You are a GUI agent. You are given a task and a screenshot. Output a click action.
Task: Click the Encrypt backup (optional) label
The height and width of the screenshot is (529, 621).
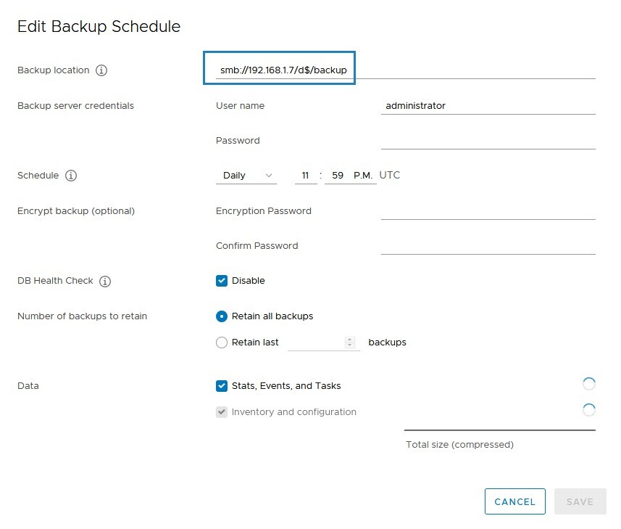click(x=76, y=211)
